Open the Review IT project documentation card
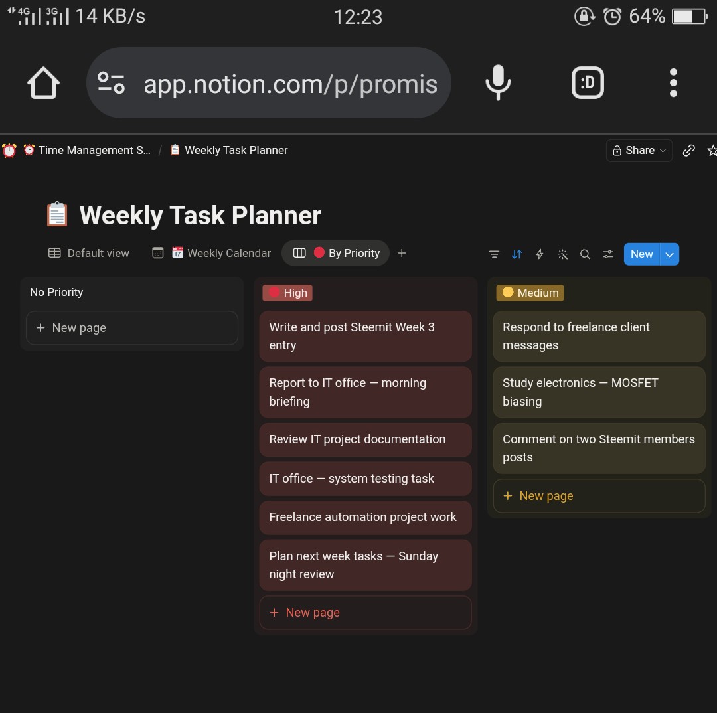 [x=365, y=439]
